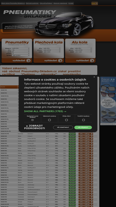Enable the Účely cílení checkbox
The image size is (116, 207).
pos(67,120)
